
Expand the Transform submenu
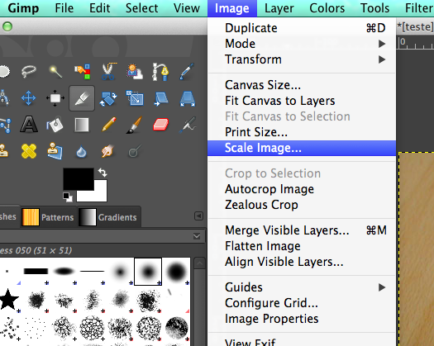pos(302,59)
